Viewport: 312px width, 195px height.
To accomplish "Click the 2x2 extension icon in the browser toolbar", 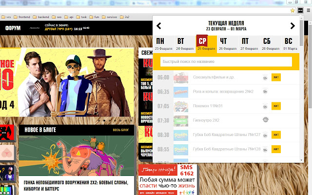I will coord(300,10).
